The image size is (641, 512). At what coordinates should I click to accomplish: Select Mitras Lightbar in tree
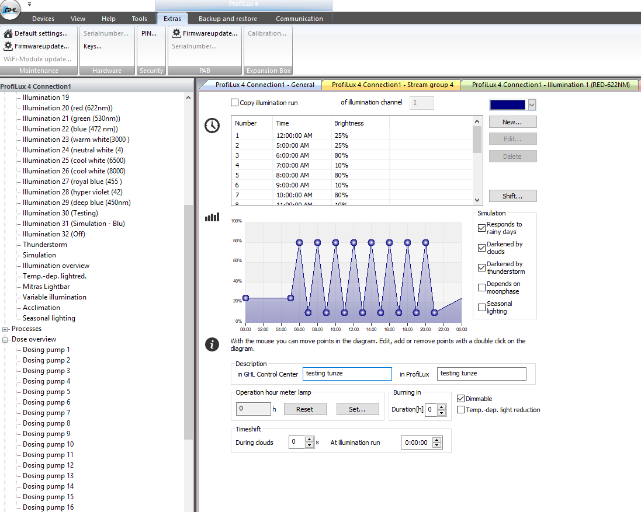[46, 287]
